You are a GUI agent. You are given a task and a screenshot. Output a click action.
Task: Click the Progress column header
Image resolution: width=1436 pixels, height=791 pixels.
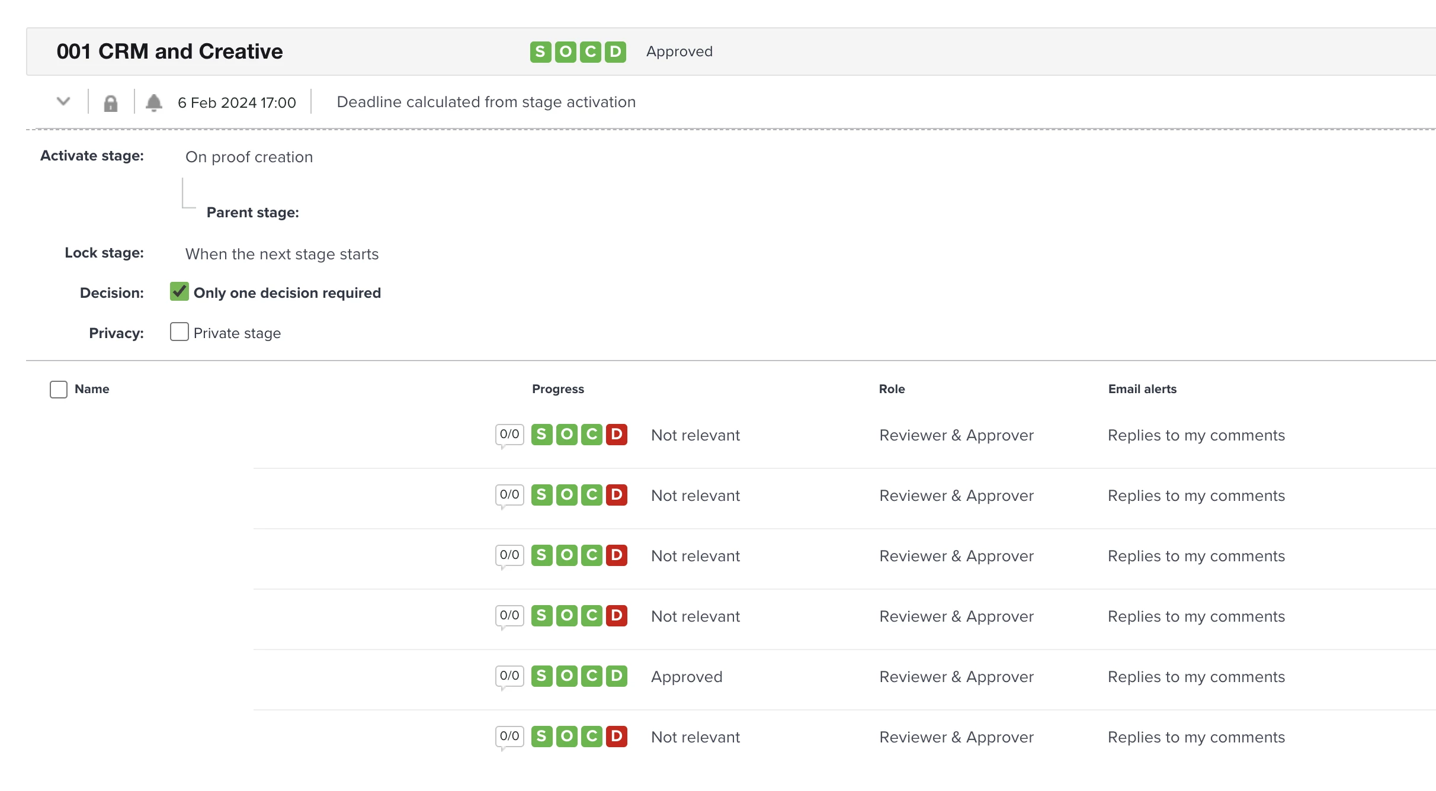[557, 389]
